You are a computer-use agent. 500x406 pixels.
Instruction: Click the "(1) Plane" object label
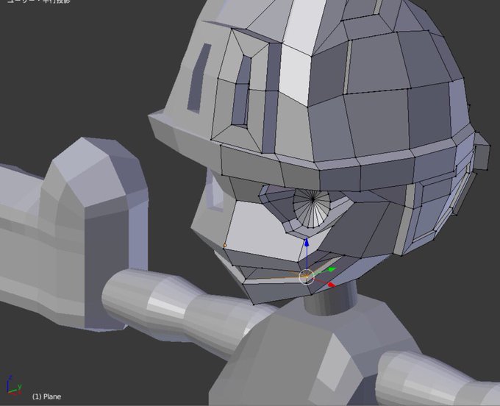46,396
